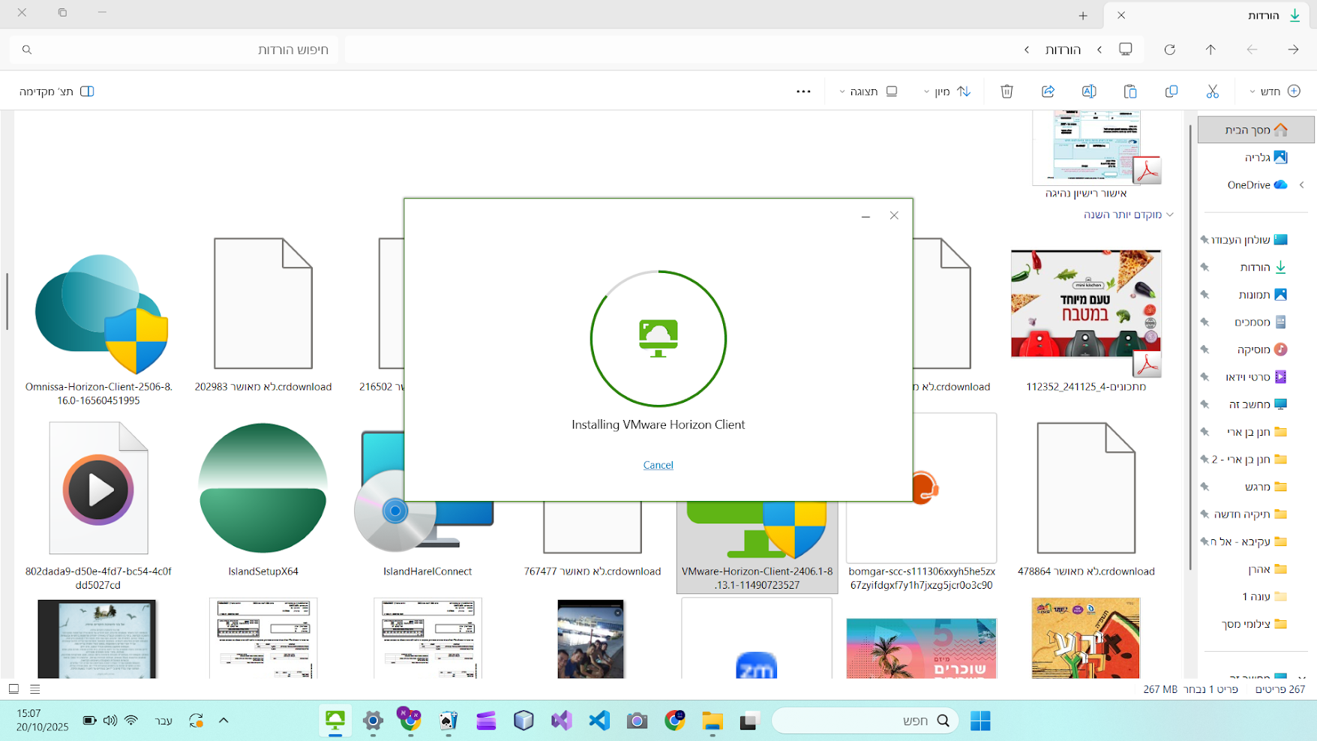Image resolution: width=1317 pixels, height=741 pixels.
Task: Click the vertical scrollbar of file list
Action: coord(7,300)
